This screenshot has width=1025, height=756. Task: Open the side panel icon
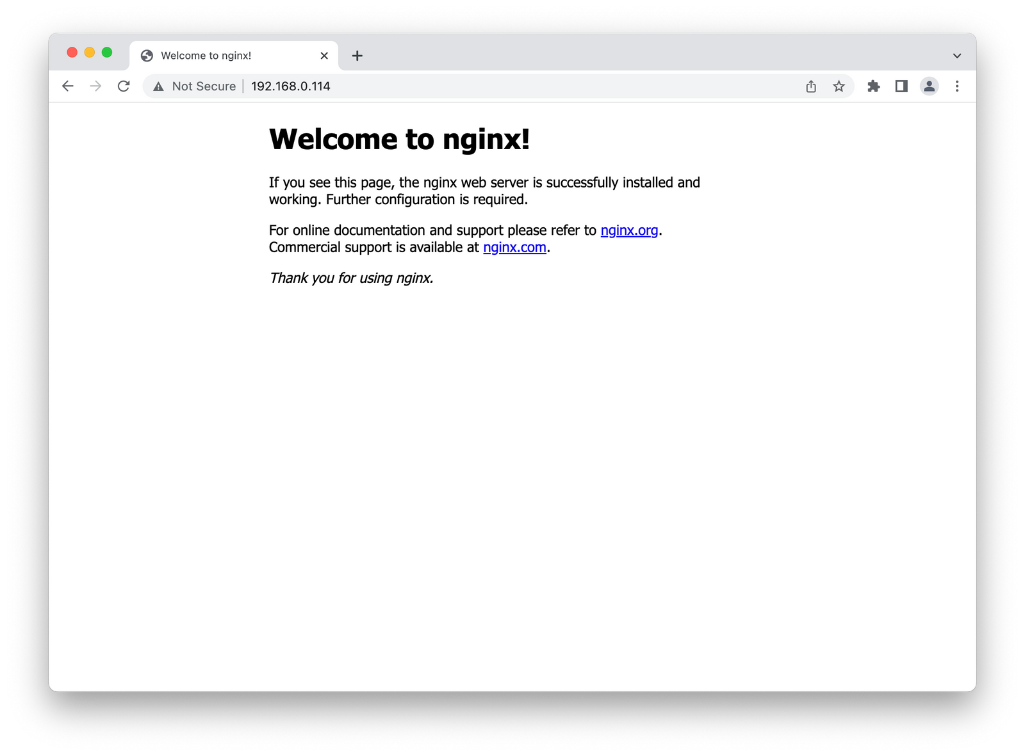coord(901,86)
